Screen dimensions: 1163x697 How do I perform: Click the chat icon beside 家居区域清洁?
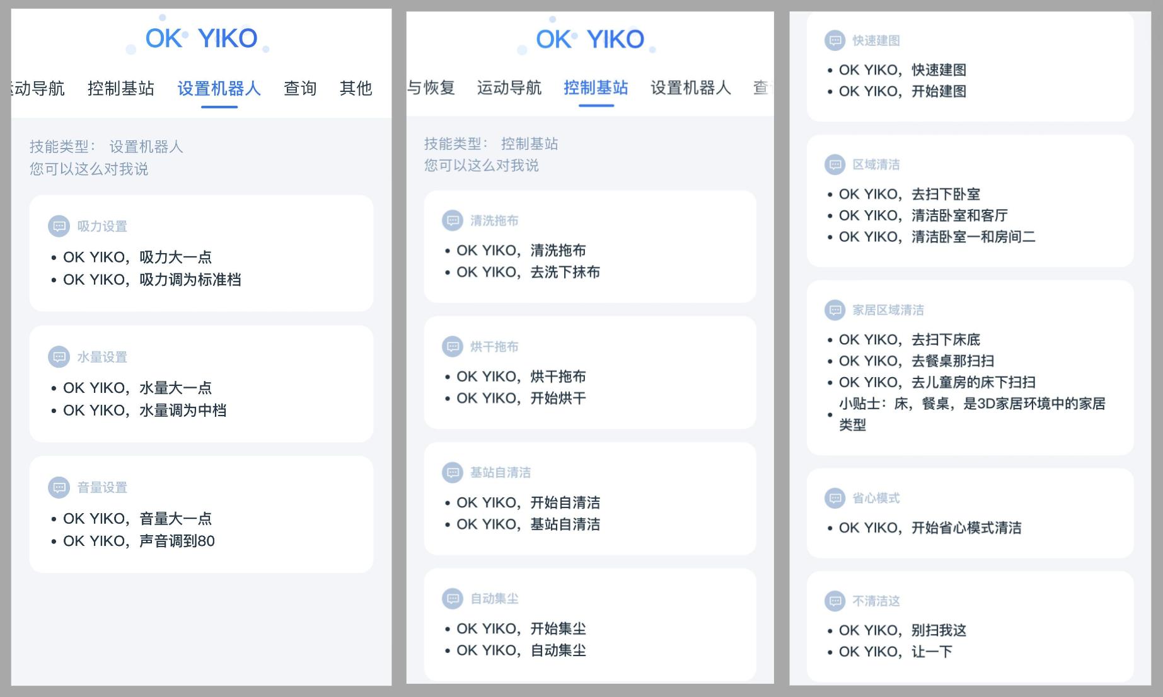click(835, 310)
